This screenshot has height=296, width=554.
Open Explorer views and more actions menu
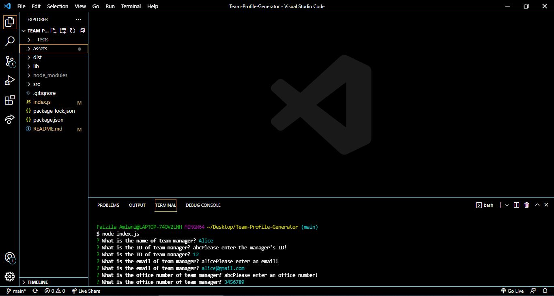click(x=79, y=19)
